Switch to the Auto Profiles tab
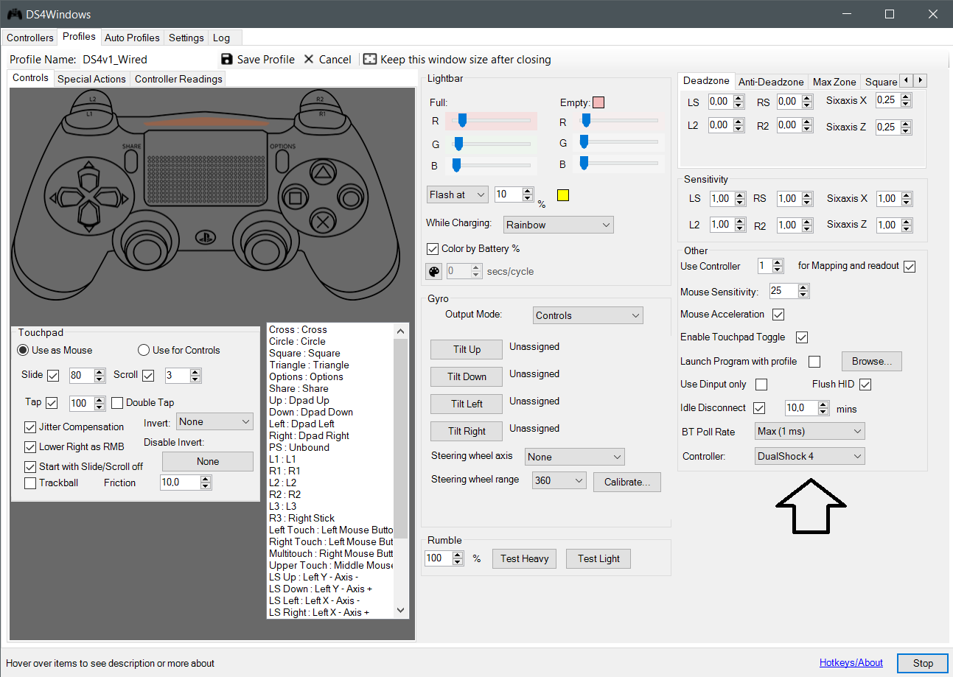This screenshot has width=953, height=677. (132, 38)
